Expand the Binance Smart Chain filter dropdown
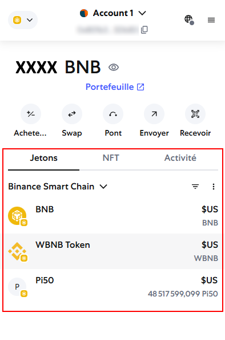 coord(58,187)
